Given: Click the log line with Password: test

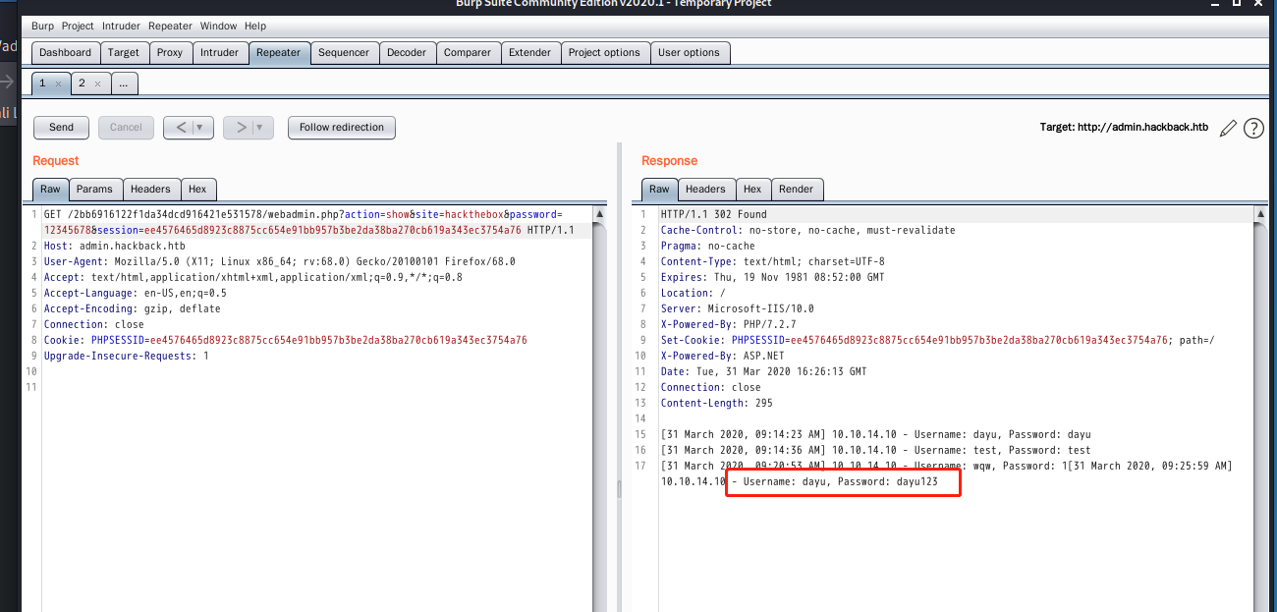Looking at the screenshot, I should point(875,450).
